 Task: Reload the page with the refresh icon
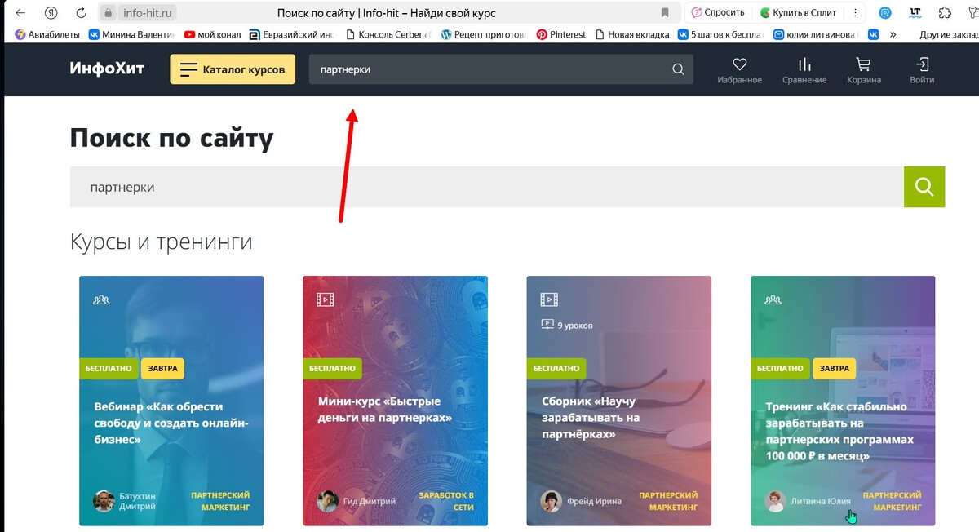[x=81, y=13]
